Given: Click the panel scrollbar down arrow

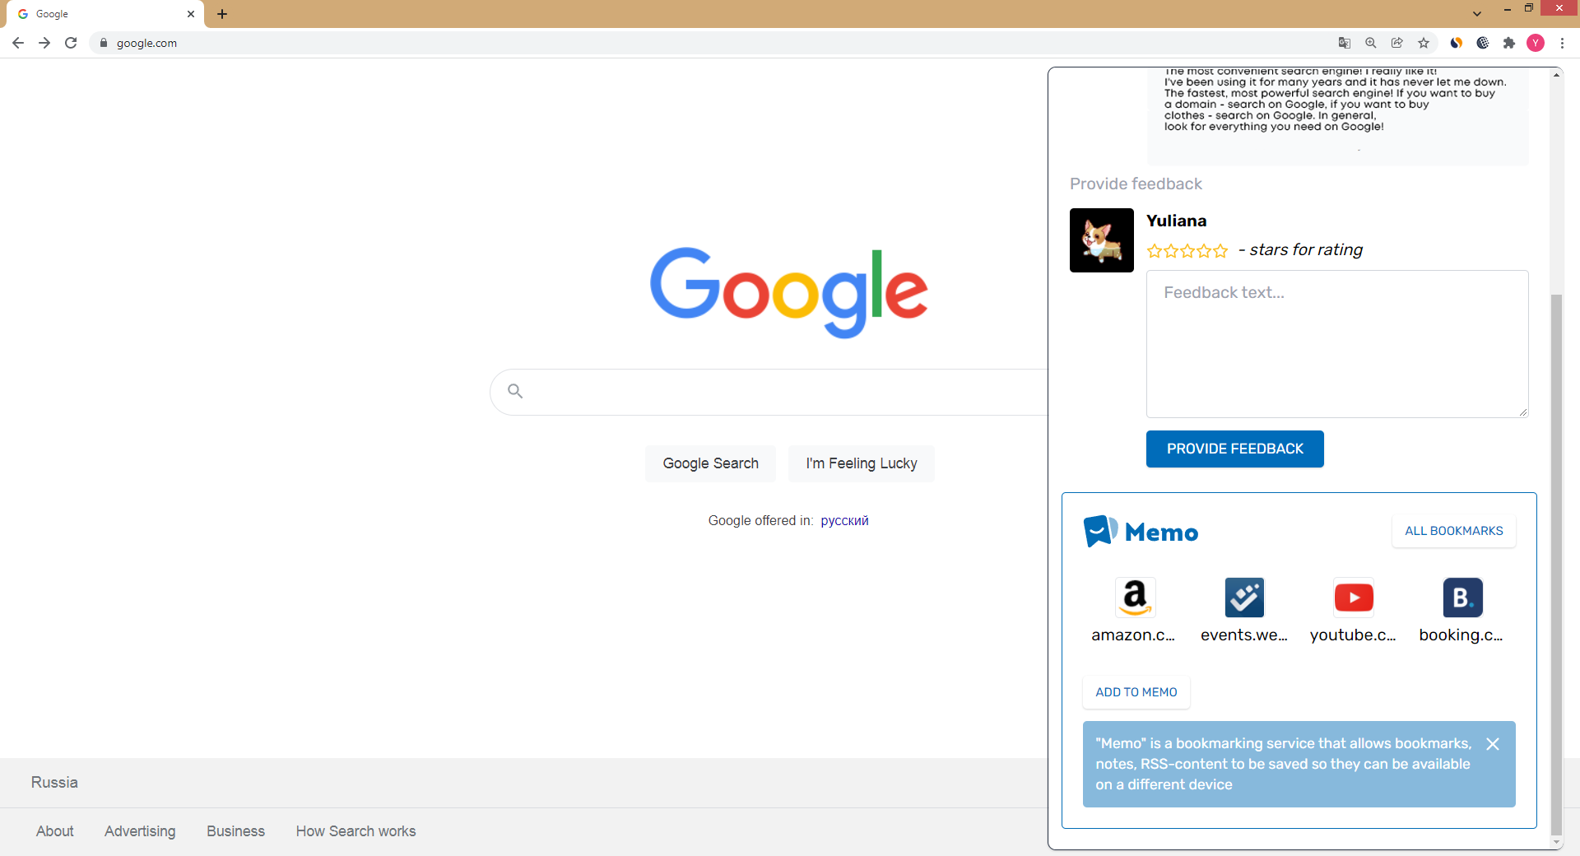Looking at the screenshot, I should point(1556,842).
